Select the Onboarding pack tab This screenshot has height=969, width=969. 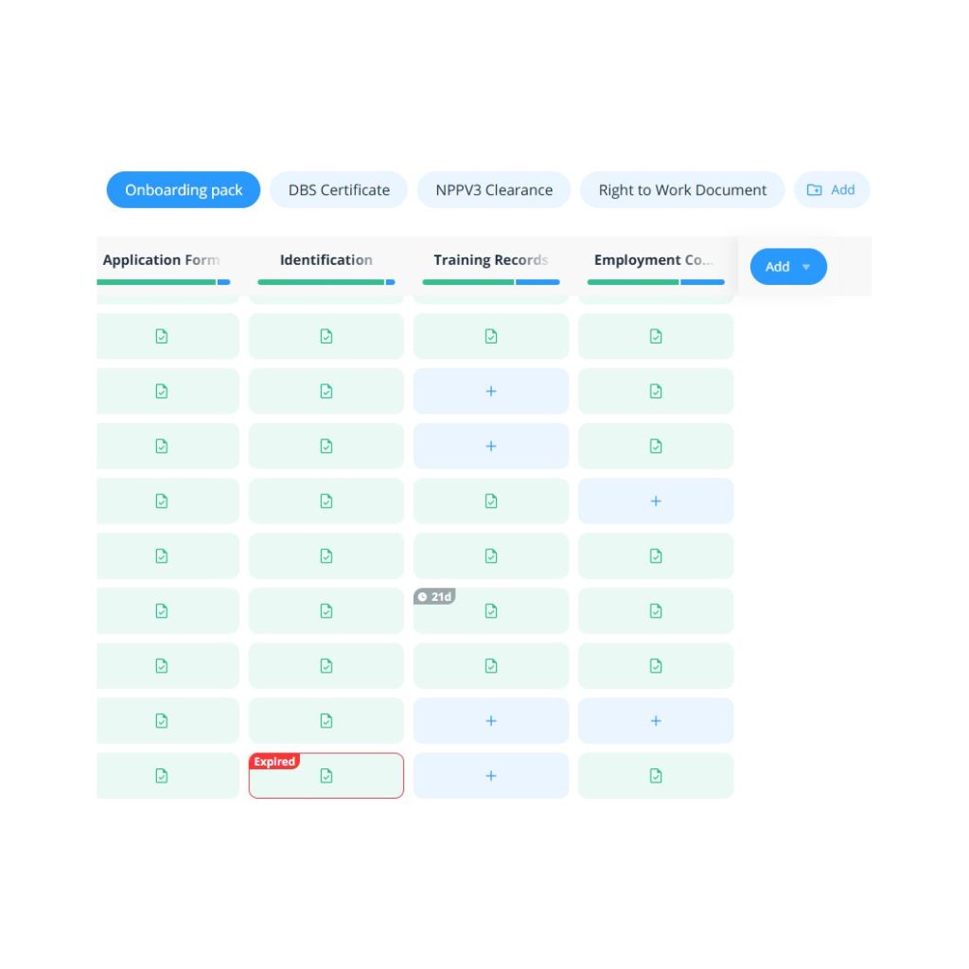click(184, 190)
